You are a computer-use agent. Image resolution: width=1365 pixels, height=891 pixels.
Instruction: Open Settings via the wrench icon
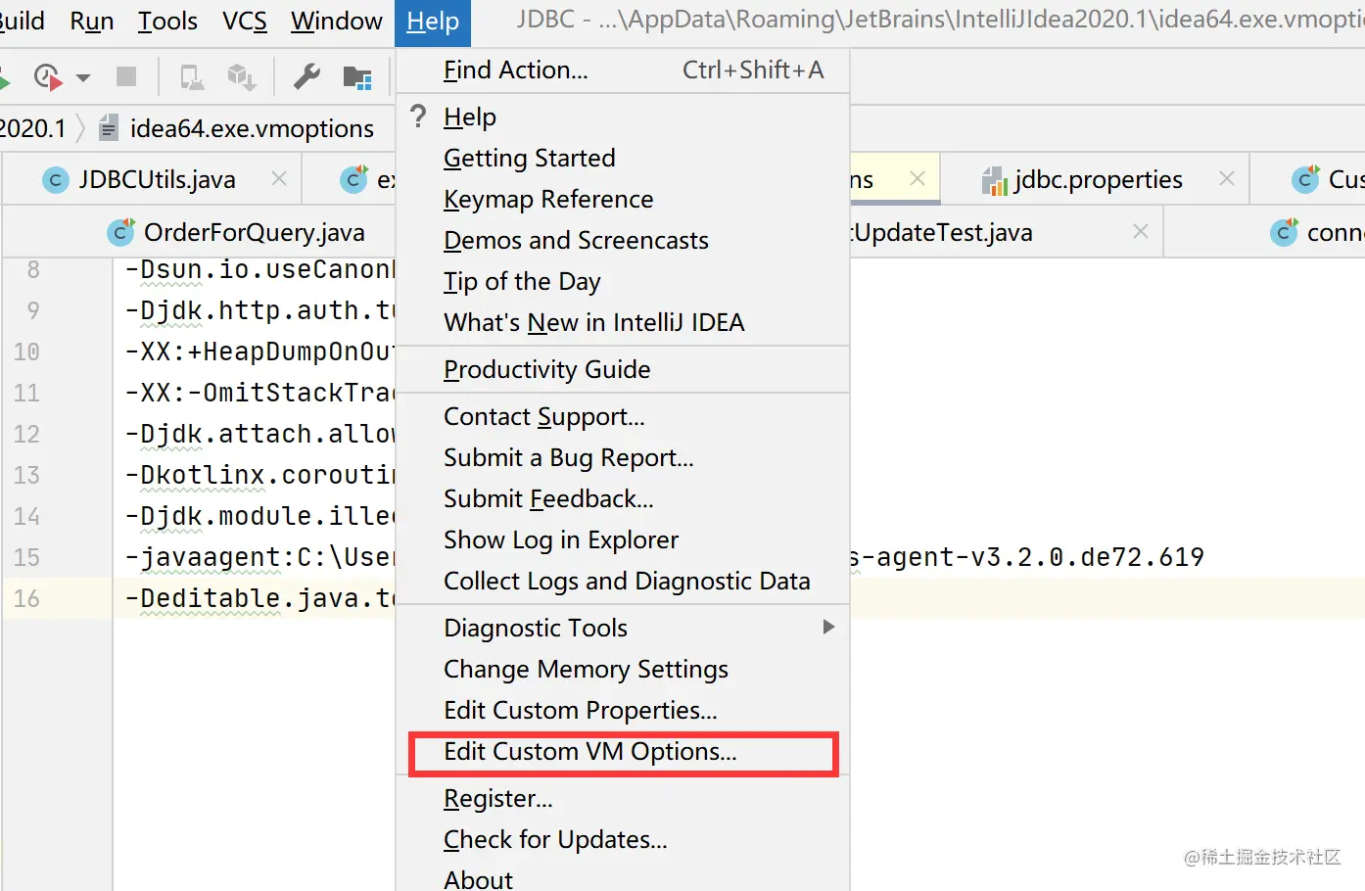(306, 76)
